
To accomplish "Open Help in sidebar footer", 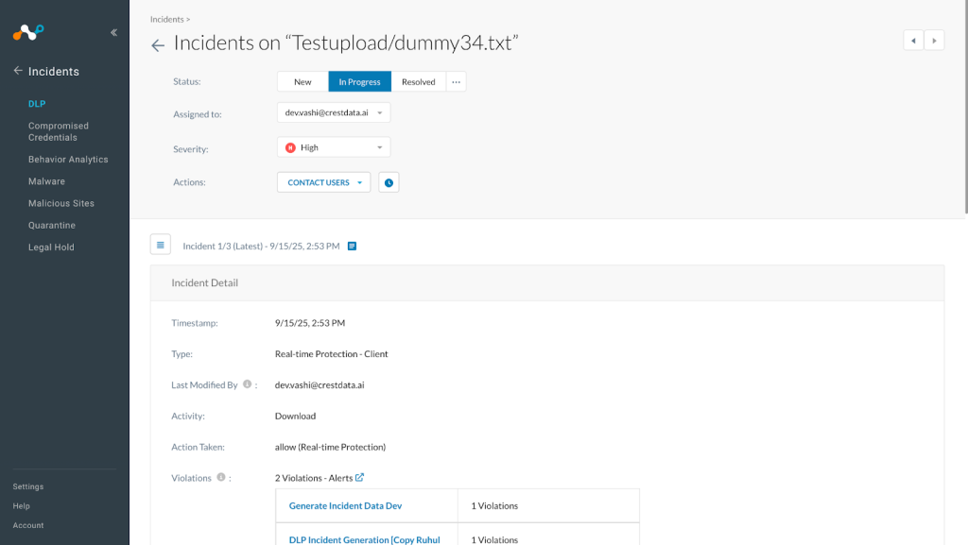I will click(22, 506).
